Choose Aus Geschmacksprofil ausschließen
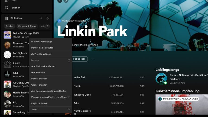 pos(50,91)
